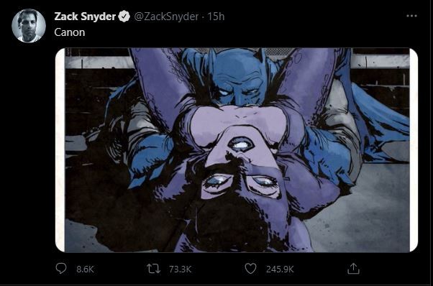The width and height of the screenshot is (433, 286).
Task: Retweet using the retweet arrows icon
Action: (153, 269)
